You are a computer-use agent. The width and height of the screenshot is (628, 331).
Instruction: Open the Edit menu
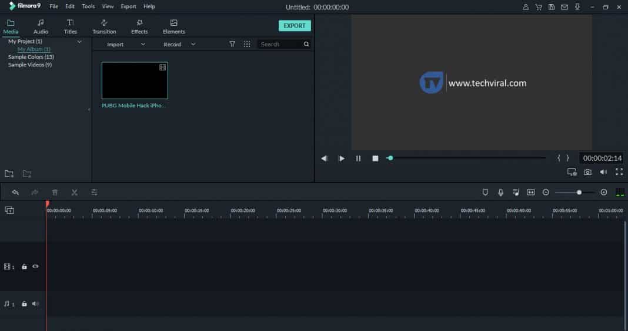click(70, 6)
